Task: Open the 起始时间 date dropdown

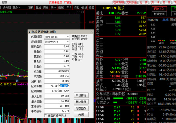Action: [x=68, y=37]
